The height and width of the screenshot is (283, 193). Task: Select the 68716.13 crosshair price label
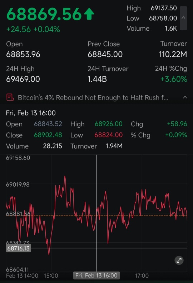19,248
